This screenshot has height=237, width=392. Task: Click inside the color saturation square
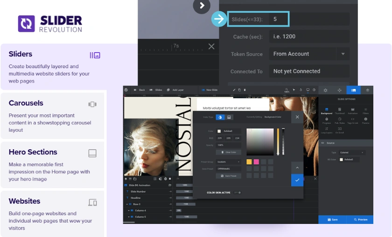(260, 142)
